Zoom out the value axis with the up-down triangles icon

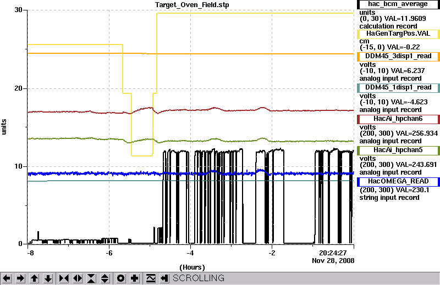[105, 278]
